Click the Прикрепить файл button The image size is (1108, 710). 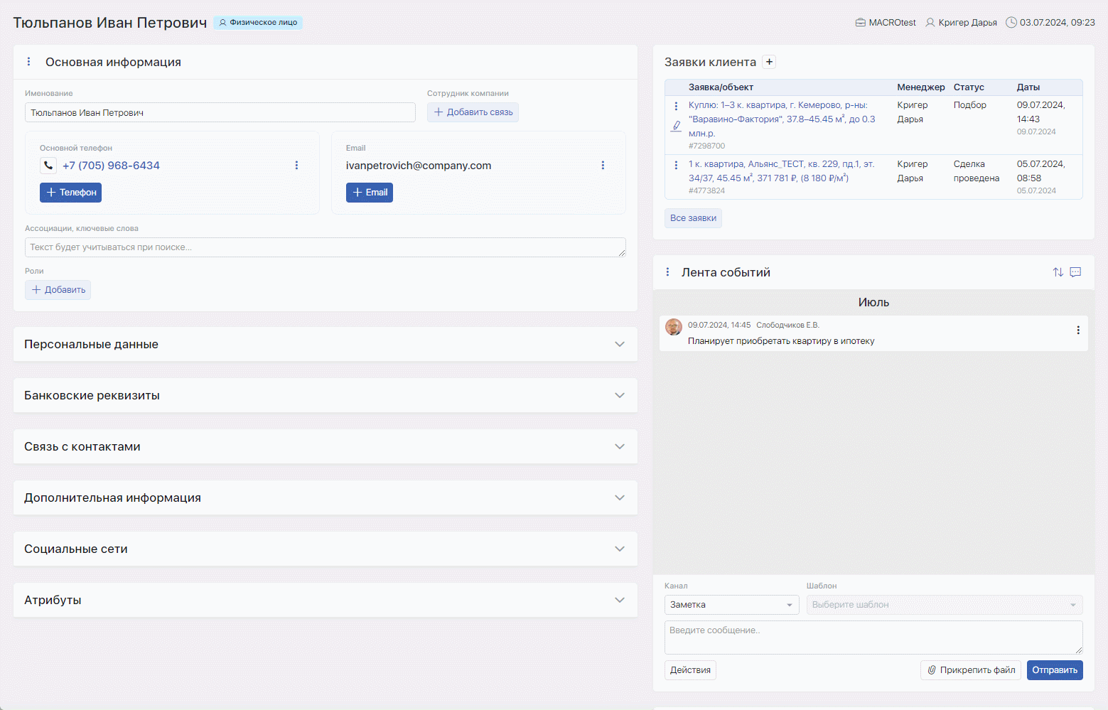click(x=970, y=670)
